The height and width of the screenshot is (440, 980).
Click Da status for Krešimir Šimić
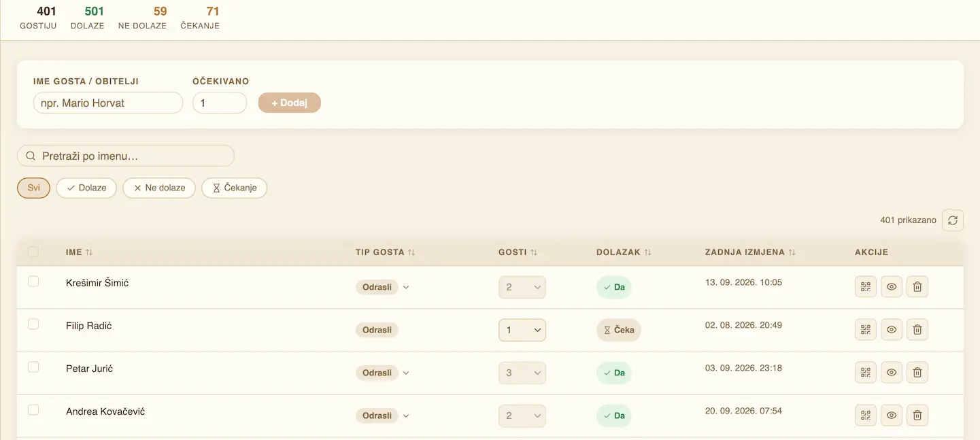click(x=614, y=287)
